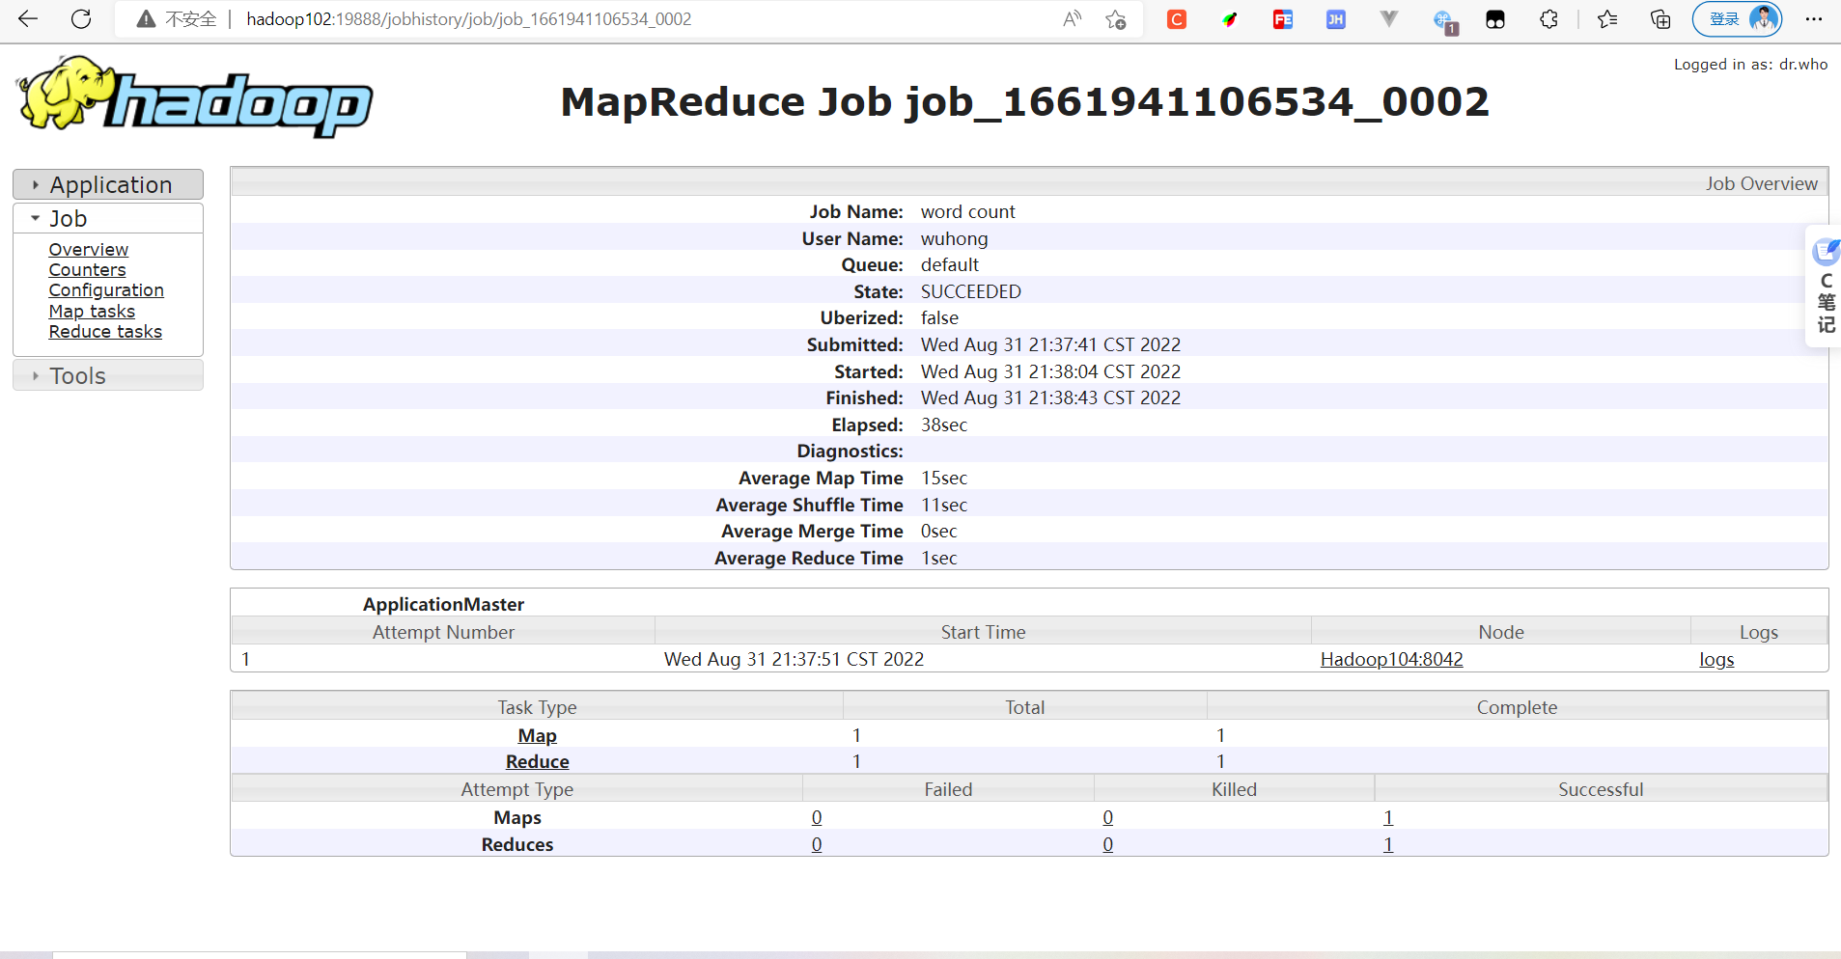Click the Start Time column header
The height and width of the screenshot is (959, 1841).
(x=983, y=632)
